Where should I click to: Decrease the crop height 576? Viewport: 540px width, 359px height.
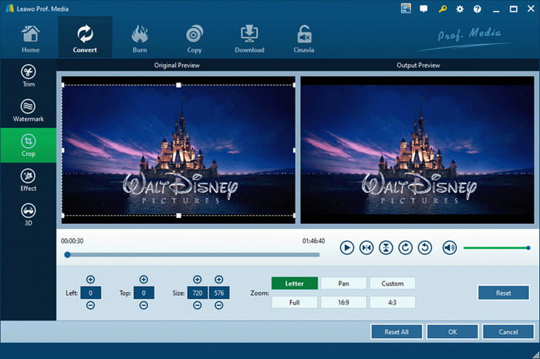[x=218, y=305]
